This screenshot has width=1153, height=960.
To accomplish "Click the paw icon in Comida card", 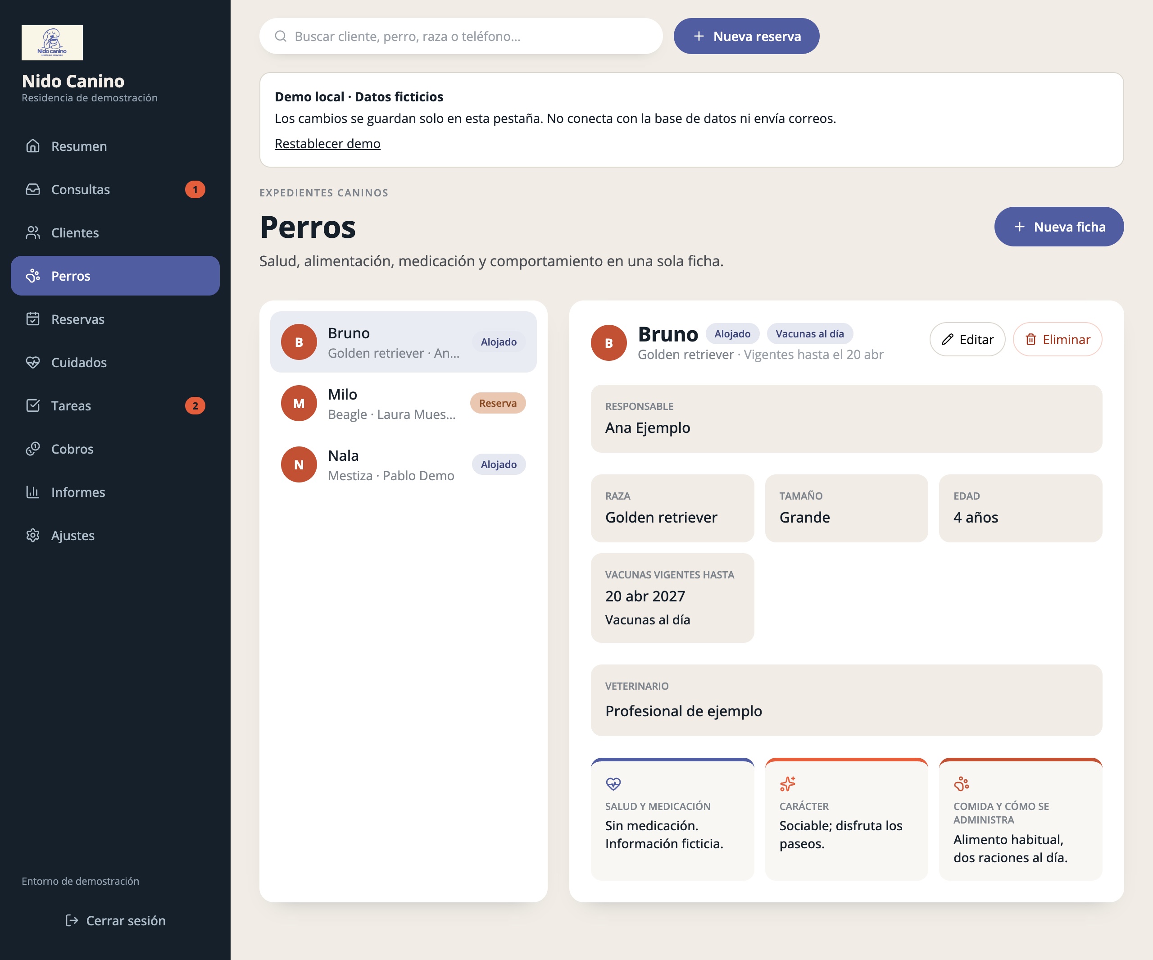I will (x=962, y=784).
